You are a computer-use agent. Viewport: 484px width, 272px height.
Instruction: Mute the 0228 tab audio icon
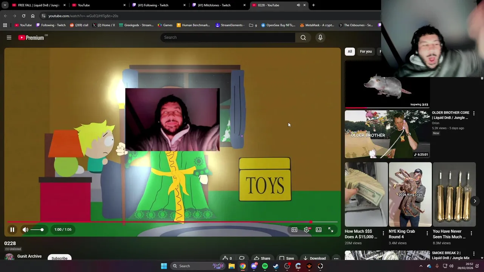click(x=298, y=5)
